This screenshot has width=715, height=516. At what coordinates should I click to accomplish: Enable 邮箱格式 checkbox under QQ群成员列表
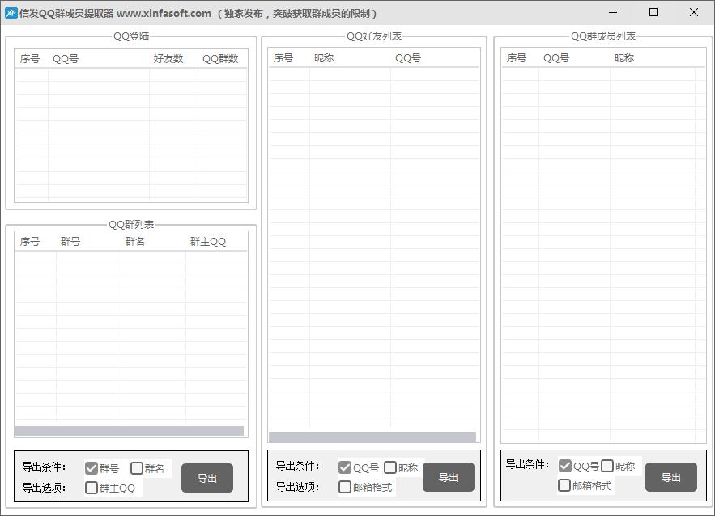point(564,485)
